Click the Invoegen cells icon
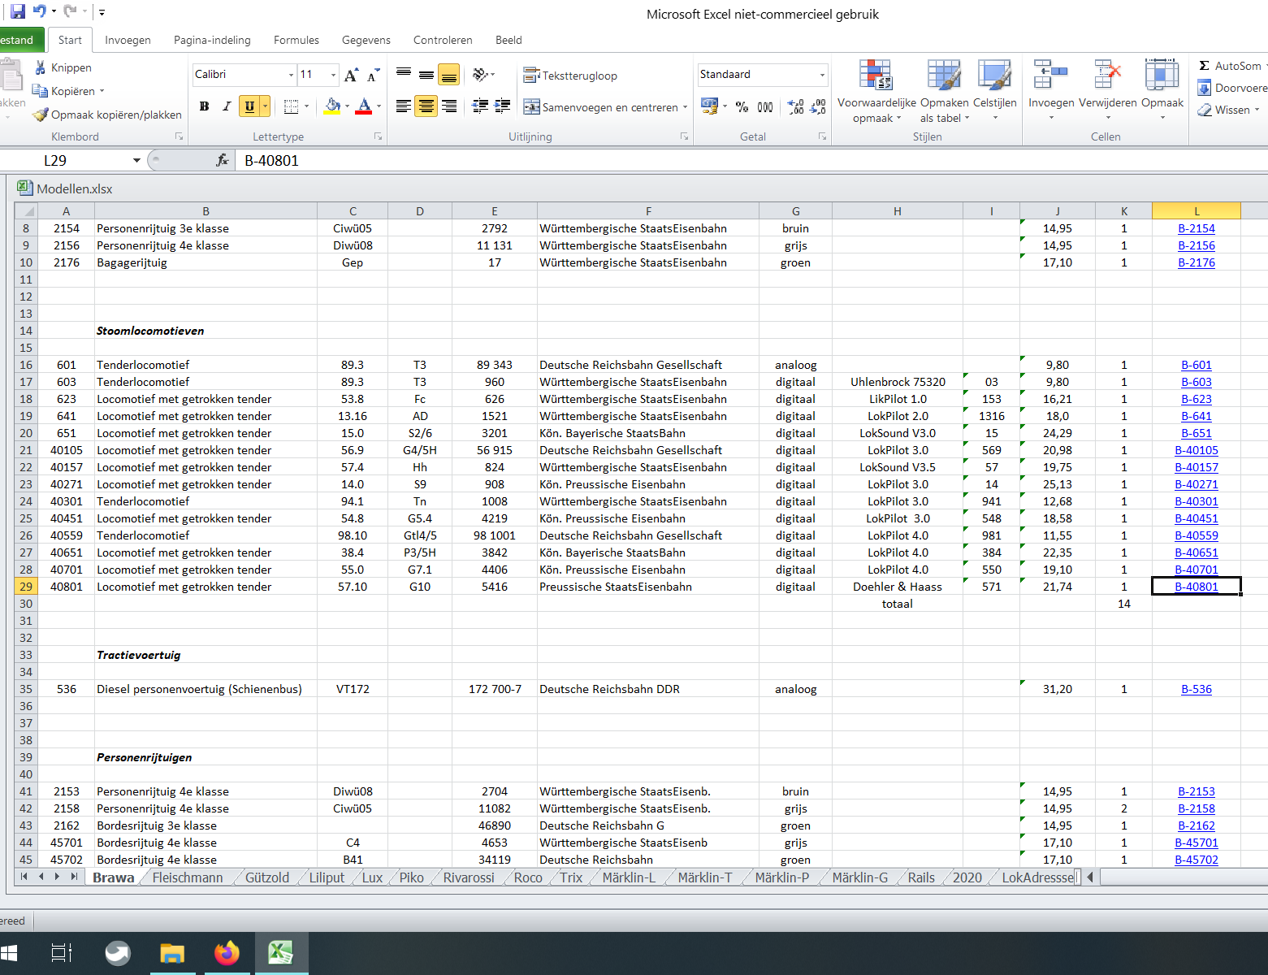The image size is (1268, 975). [1051, 75]
